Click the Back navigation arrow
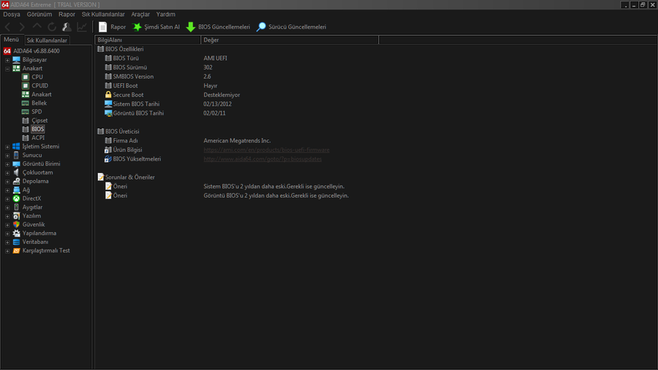 [7, 27]
